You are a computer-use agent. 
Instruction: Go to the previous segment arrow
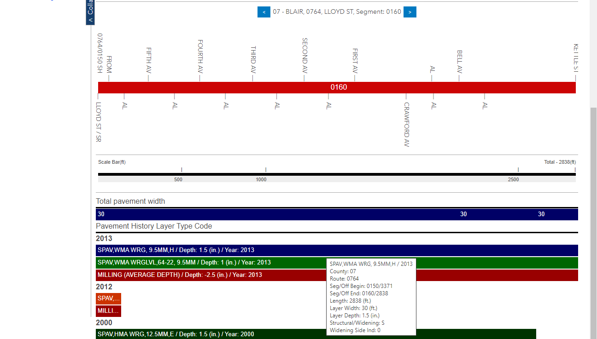pos(263,12)
